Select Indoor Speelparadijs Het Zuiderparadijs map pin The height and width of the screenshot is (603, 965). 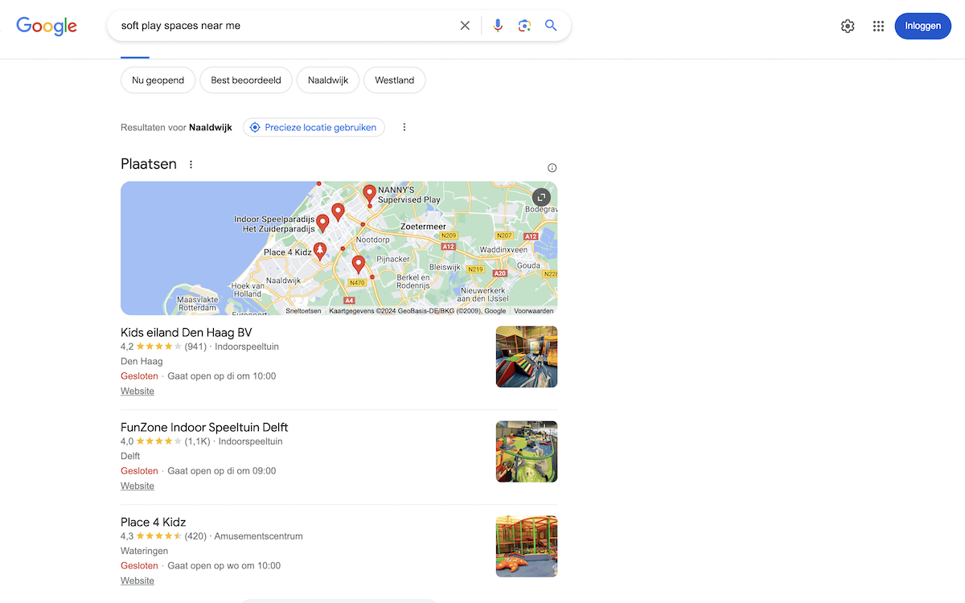coord(322,224)
